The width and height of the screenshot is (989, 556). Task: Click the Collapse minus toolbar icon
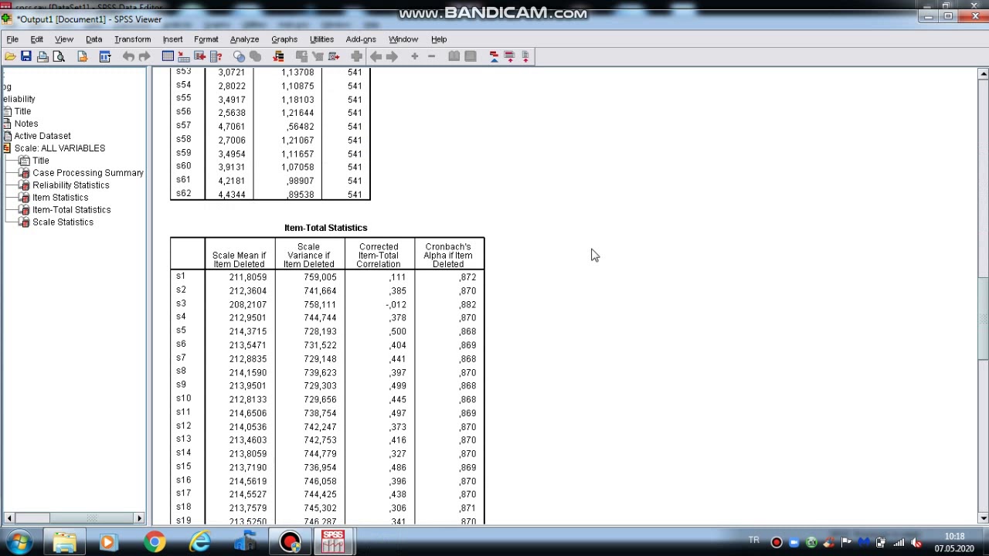pyautogui.click(x=431, y=56)
